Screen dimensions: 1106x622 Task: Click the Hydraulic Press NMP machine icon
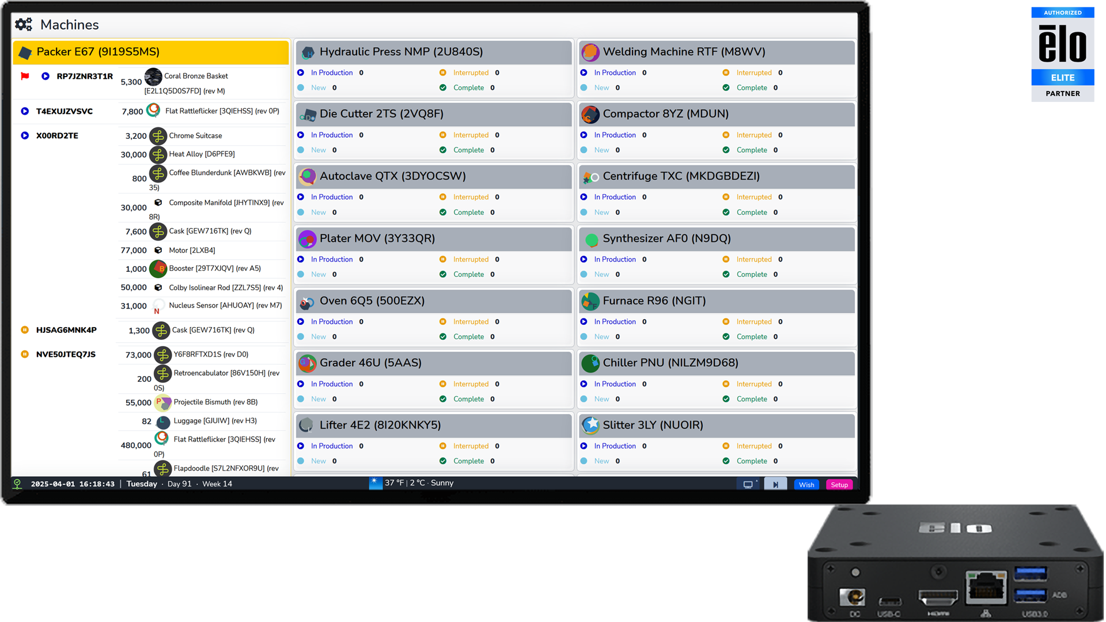coord(308,52)
